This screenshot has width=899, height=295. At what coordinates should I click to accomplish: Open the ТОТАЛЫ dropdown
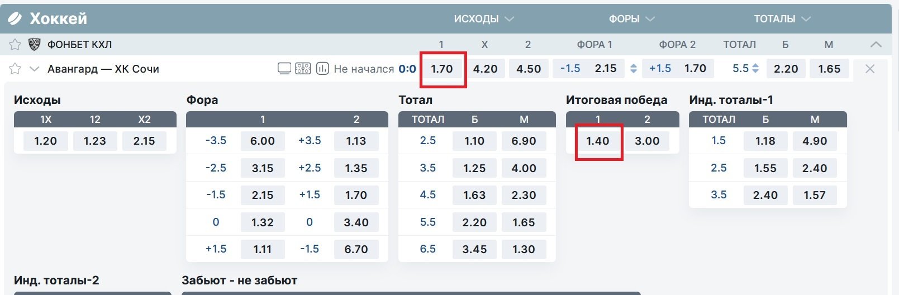tap(782, 19)
